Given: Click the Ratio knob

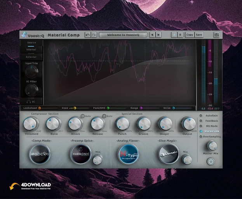Looking at the screenshot, I should 53,124.
